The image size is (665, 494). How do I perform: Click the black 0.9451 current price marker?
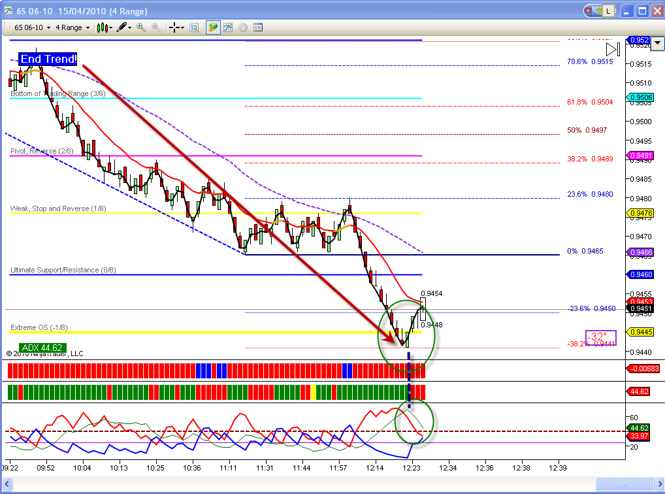point(641,308)
